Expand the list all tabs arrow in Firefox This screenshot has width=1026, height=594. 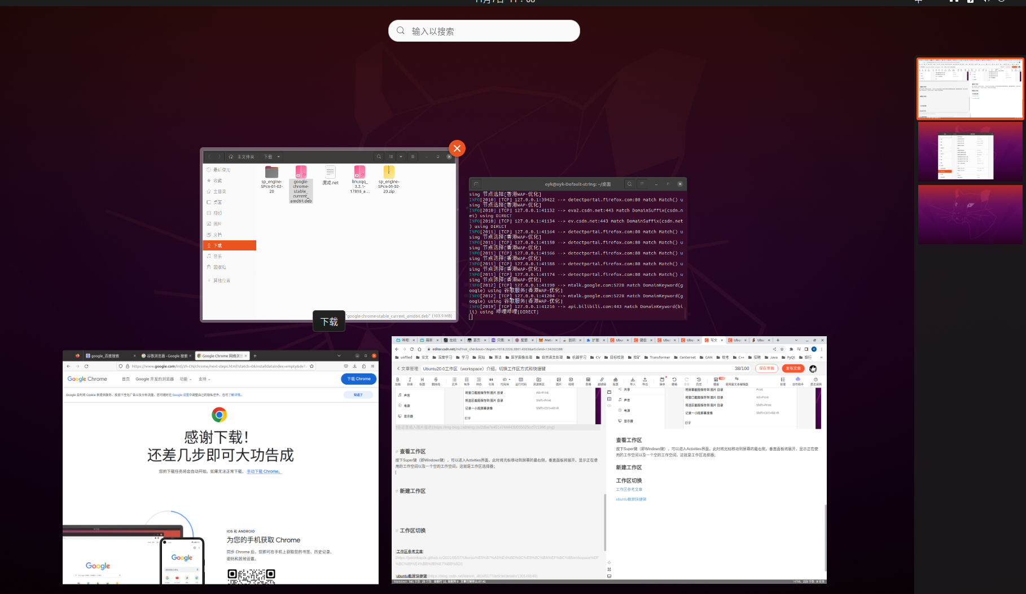click(339, 356)
